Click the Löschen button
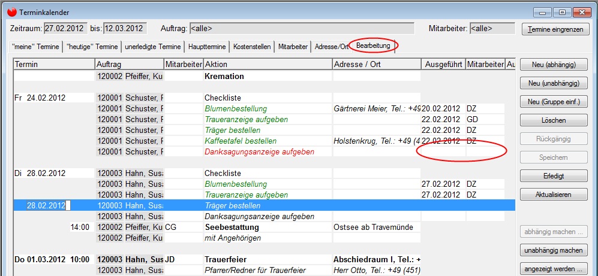 [554, 120]
